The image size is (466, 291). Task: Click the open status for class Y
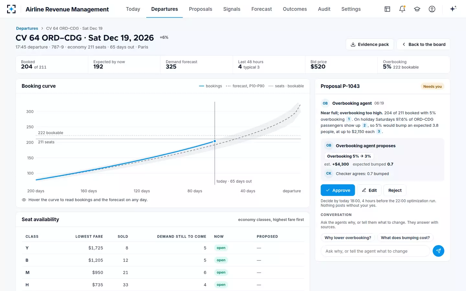[221, 248]
